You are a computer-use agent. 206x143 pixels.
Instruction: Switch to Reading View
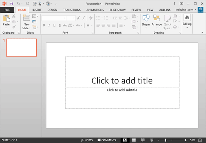tap(143, 140)
